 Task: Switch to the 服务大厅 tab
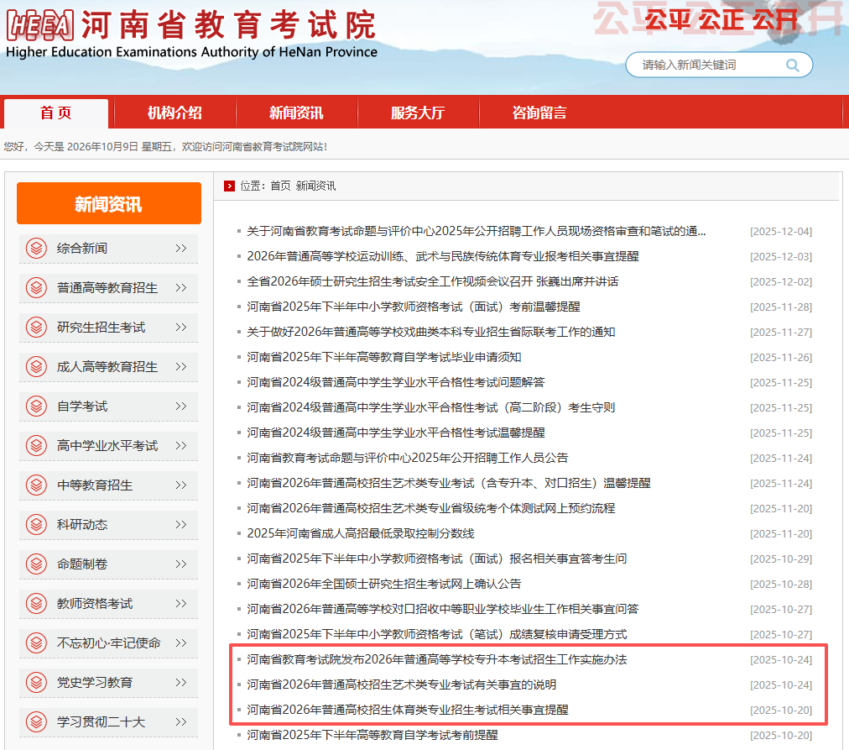click(418, 113)
